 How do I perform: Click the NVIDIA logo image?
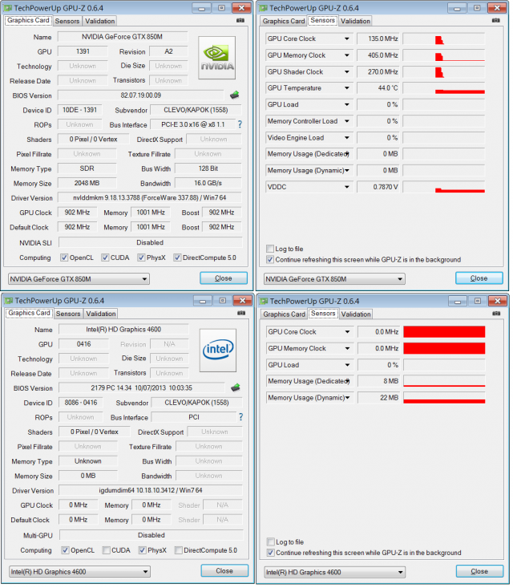click(x=217, y=58)
